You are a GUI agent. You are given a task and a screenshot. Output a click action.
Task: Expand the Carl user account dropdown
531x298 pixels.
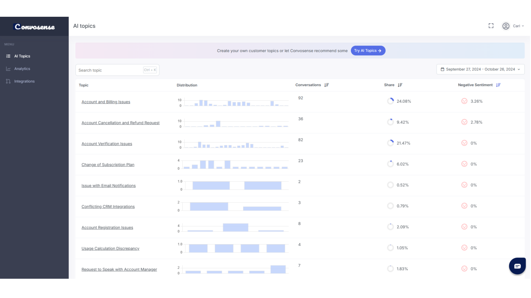coord(518,26)
